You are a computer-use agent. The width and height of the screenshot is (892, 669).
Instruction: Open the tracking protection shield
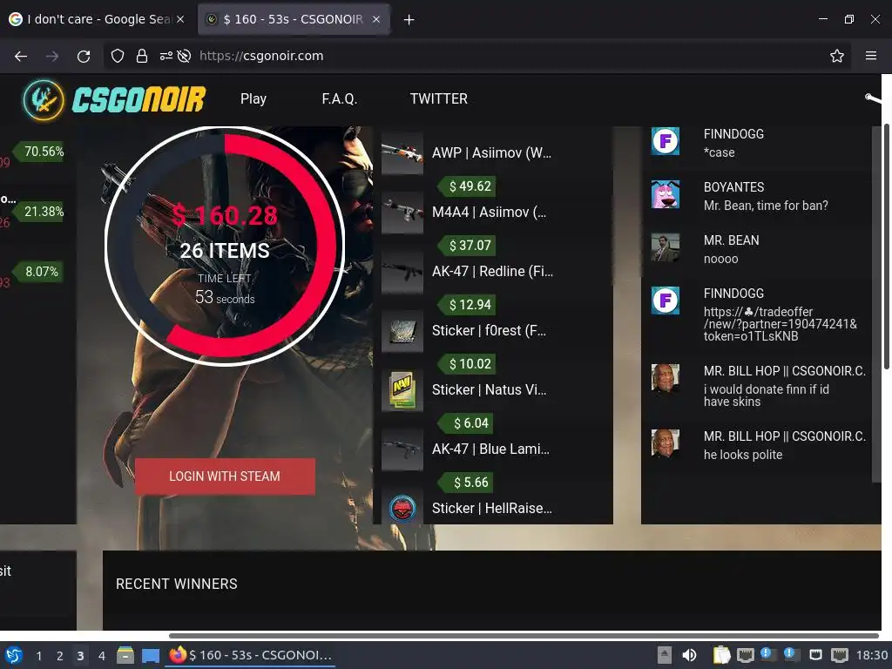point(118,56)
